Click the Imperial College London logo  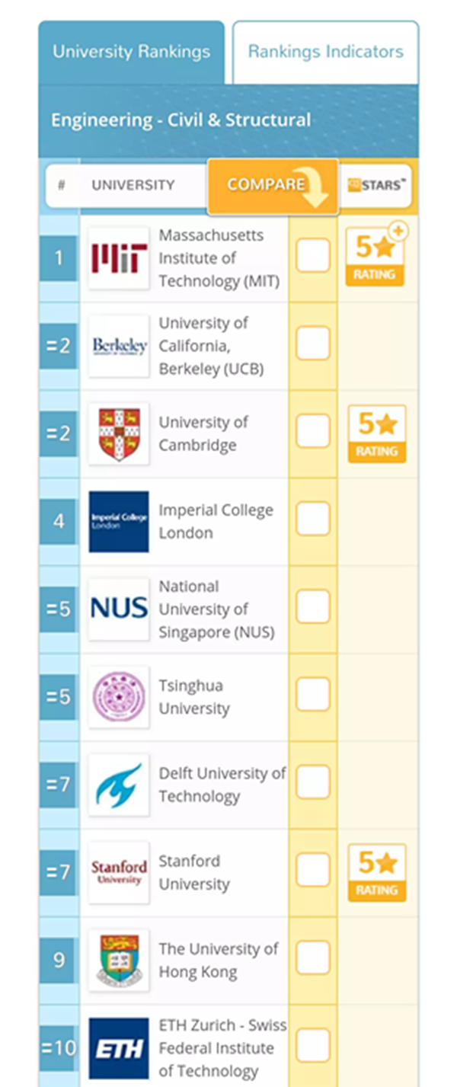(119, 522)
